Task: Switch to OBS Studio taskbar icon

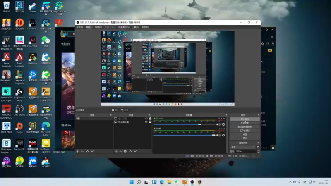Action: pos(192,182)
